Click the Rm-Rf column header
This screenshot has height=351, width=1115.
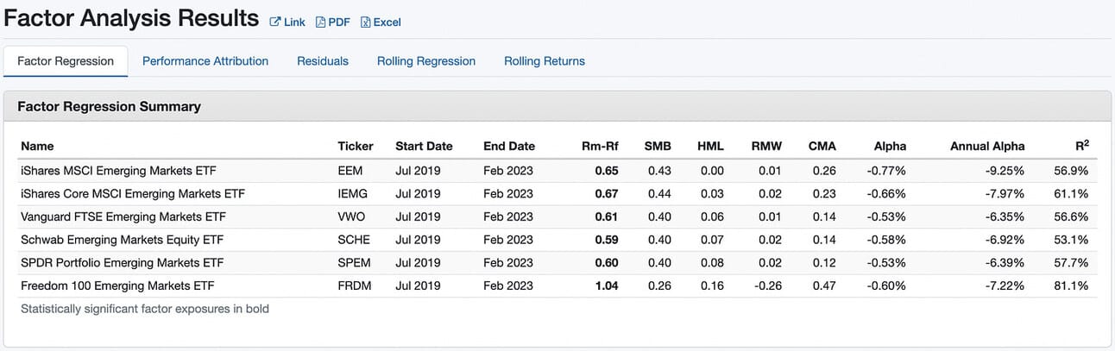(x=600, y=146)
